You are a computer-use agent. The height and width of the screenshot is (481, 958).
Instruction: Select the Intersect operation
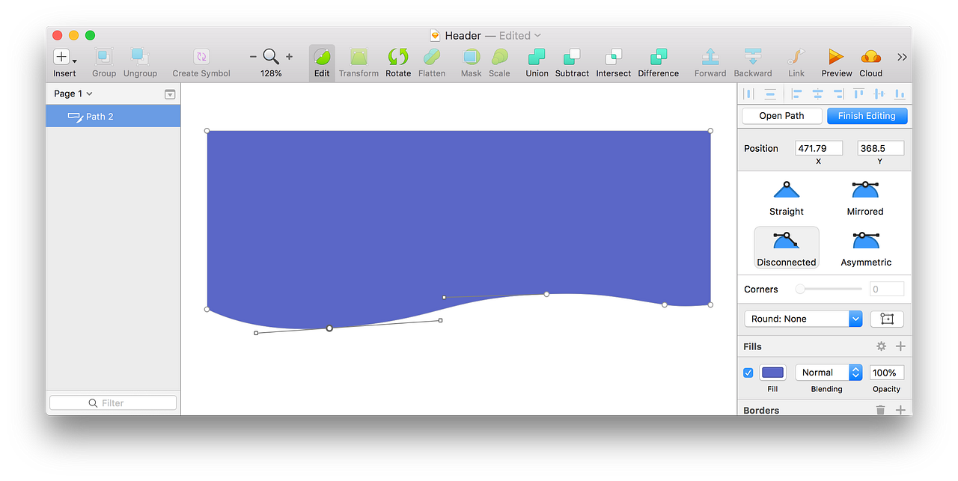pyautogui.click(x=613, y=62)
